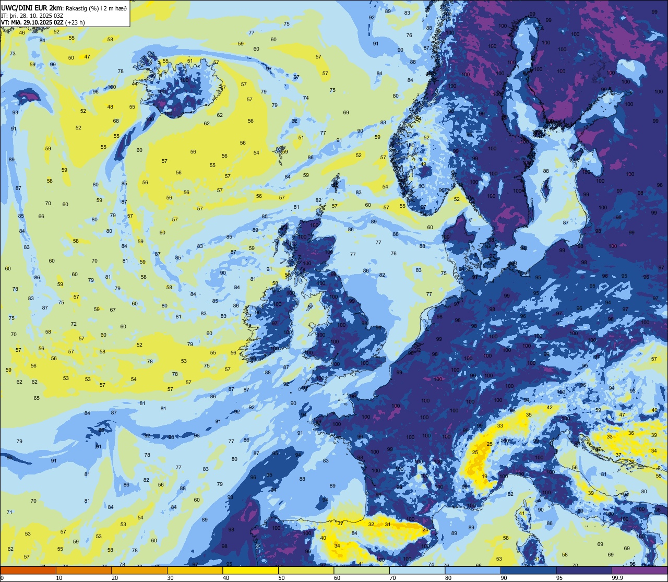Click the map value '72' in the mid-Atlantic
This screenshot has height=582, width=668.
[74, 324]
